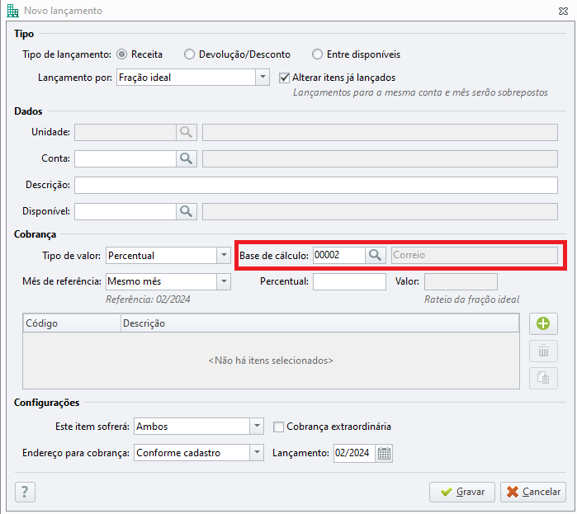Open Base de cálculo lookup magnifier
Viewport: 577px width, 514px height.
click(376, 255)
